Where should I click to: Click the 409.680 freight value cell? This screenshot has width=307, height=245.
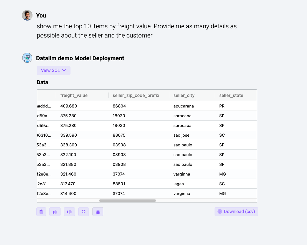tap(69, 106)
